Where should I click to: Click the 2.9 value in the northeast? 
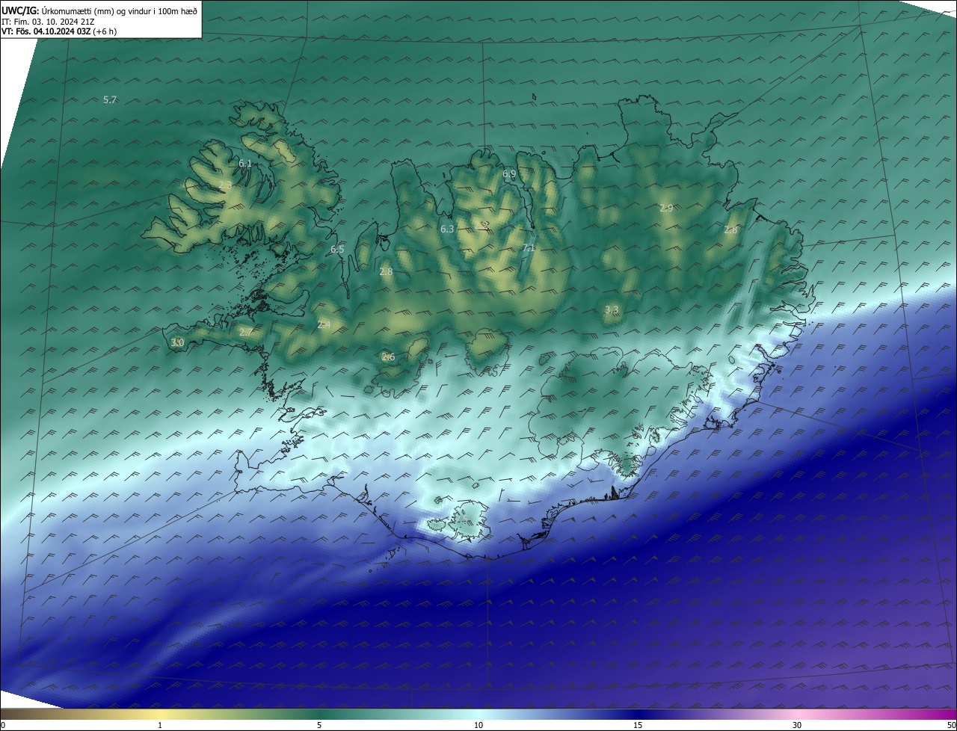click(x=666, y=209)
